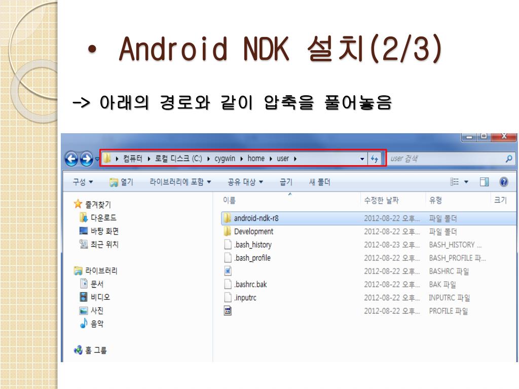Select the 즐겨찾기 tree item
The image size is (519, 389).
coord(98,205)
